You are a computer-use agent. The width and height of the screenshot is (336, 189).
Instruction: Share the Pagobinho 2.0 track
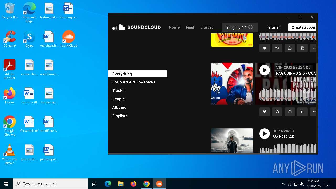click(x=290, y=112)
